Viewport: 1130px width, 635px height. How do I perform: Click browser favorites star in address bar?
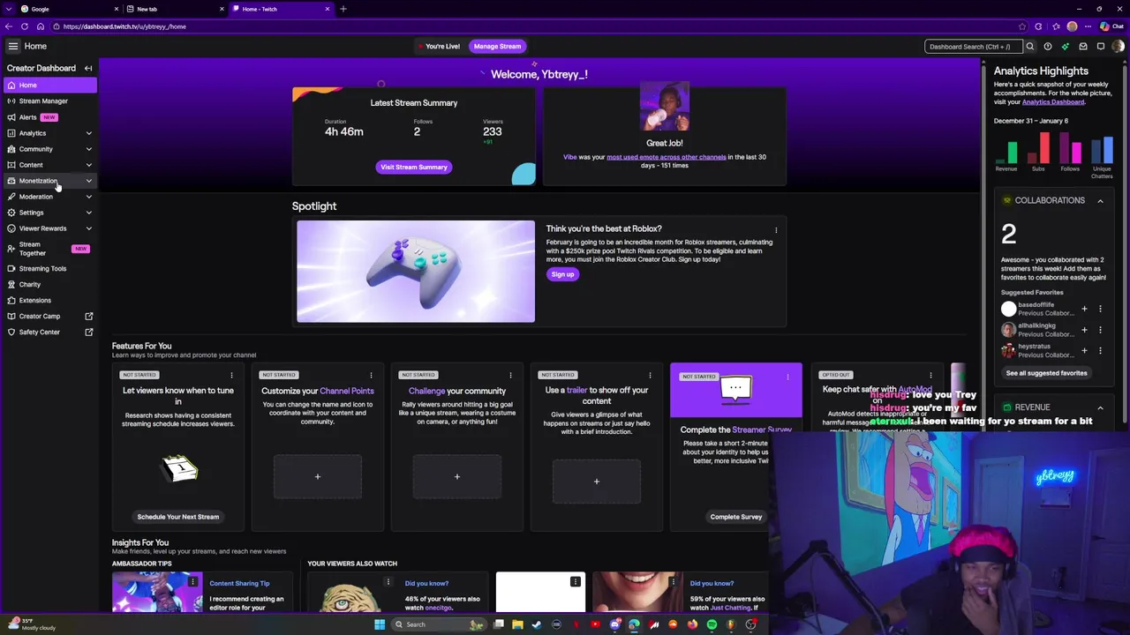click(1022, 26)
